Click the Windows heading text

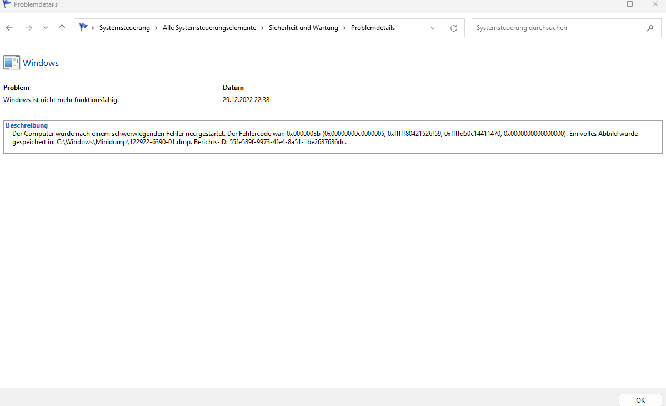[x=41, y=63]
